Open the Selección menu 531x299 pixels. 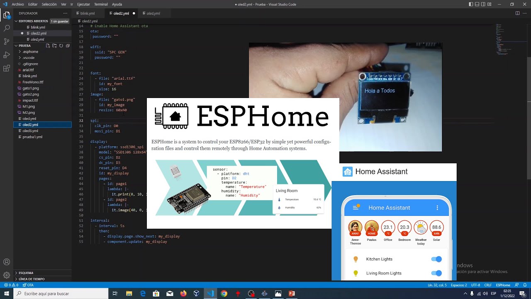[x=49, y=4]
